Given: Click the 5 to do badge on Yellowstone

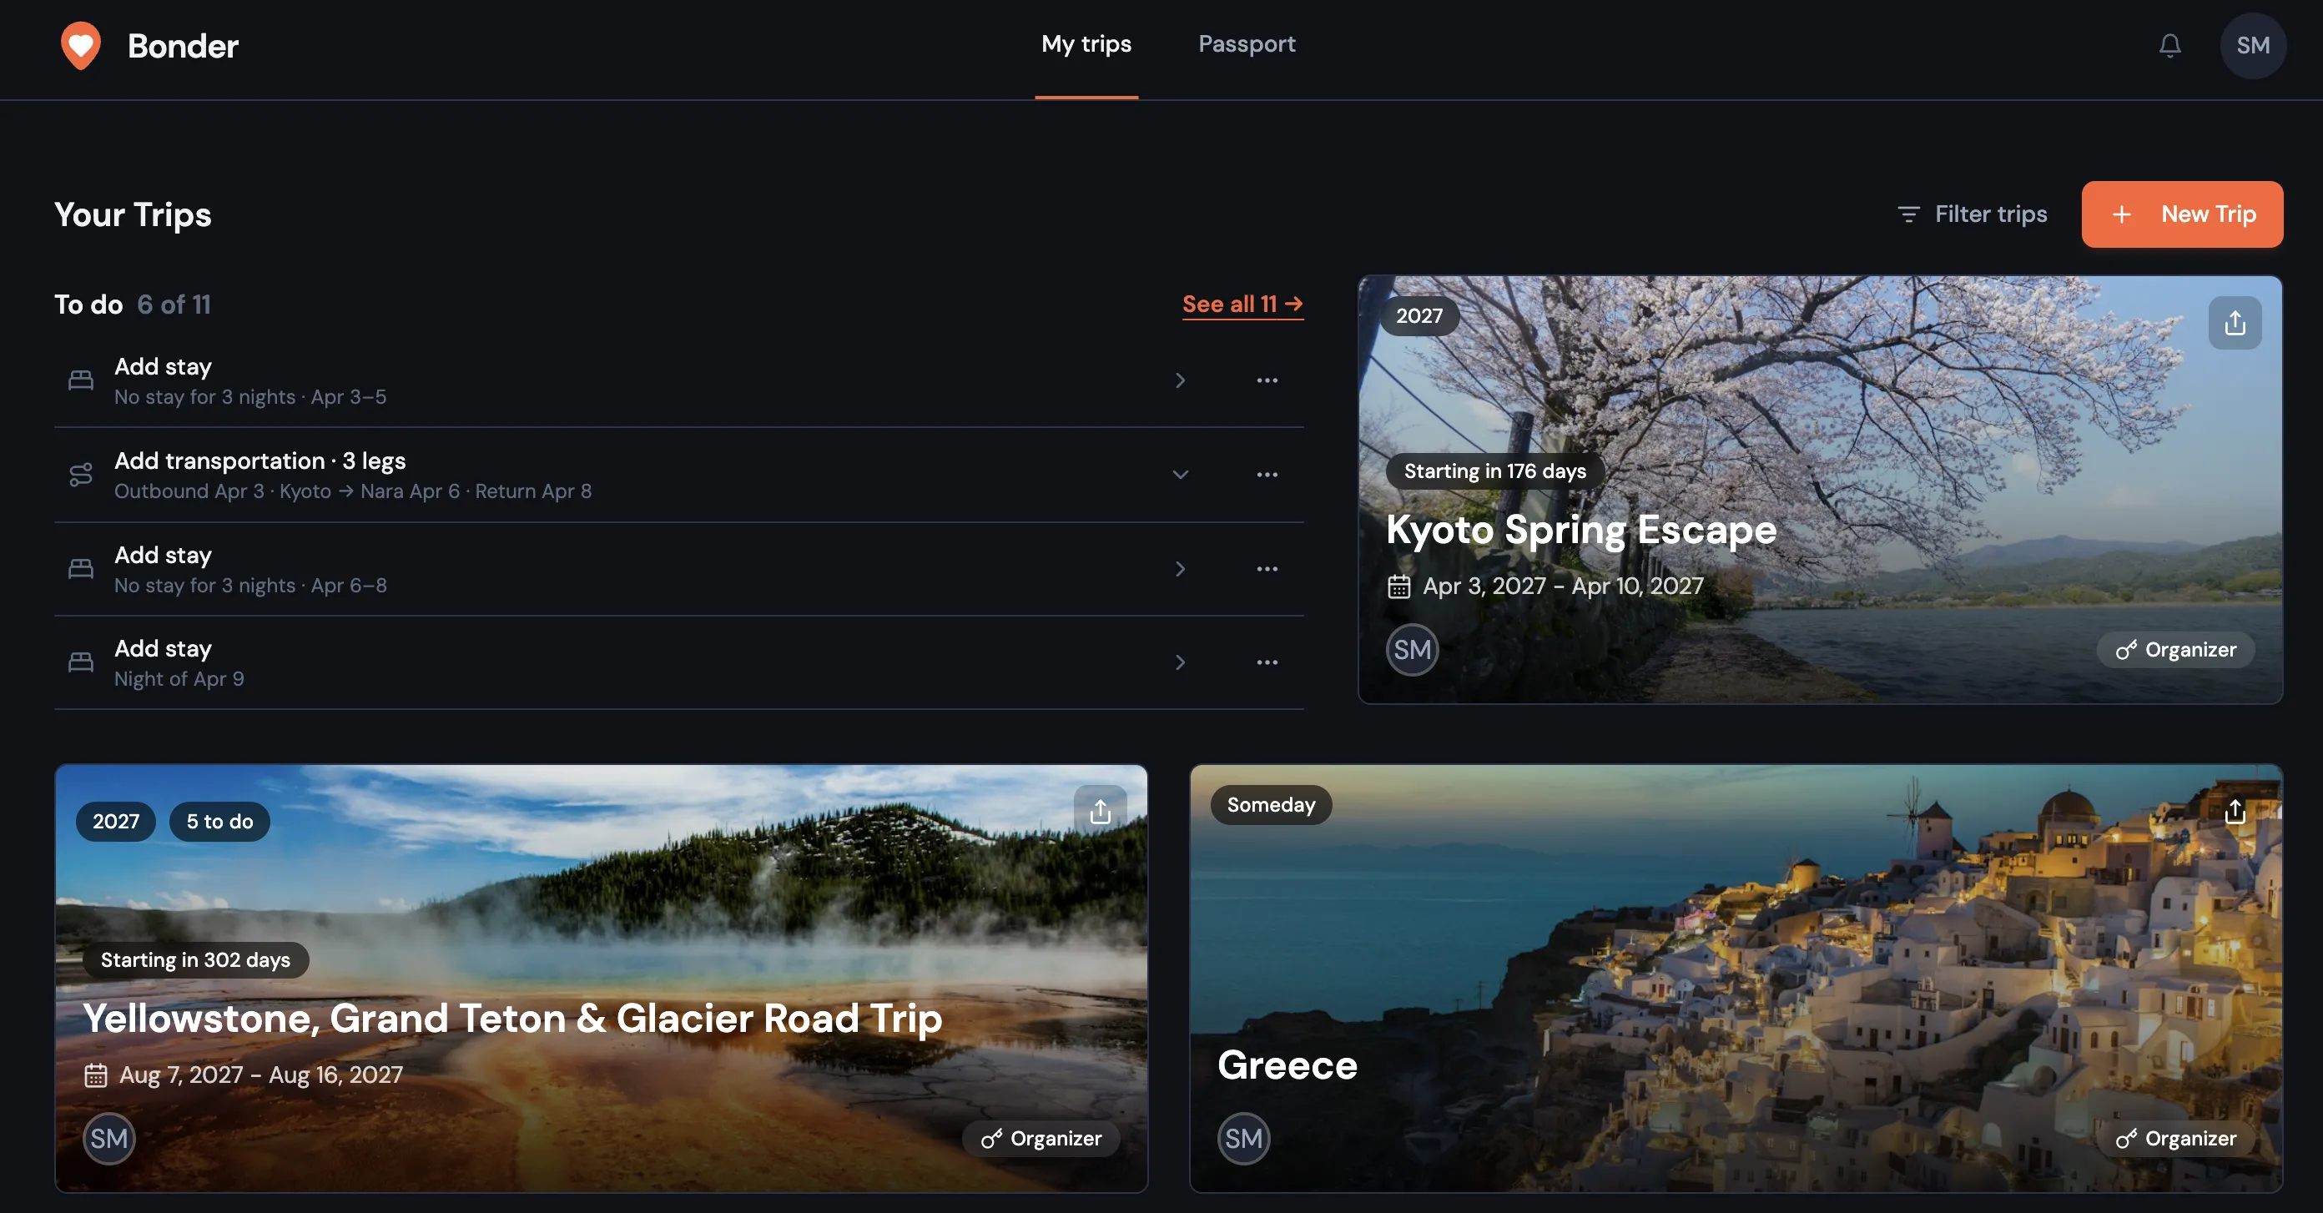Looking at the screenshot, I should click(219, 822).
